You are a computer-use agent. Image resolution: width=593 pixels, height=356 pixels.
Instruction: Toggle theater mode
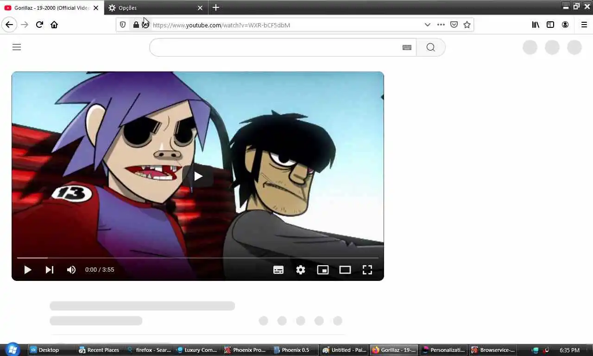[x=345, y=270]
